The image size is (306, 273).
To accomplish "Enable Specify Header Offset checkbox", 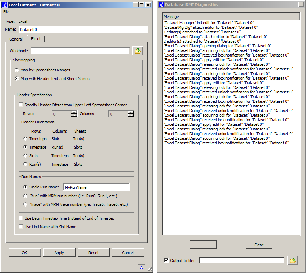I will 21,105.
